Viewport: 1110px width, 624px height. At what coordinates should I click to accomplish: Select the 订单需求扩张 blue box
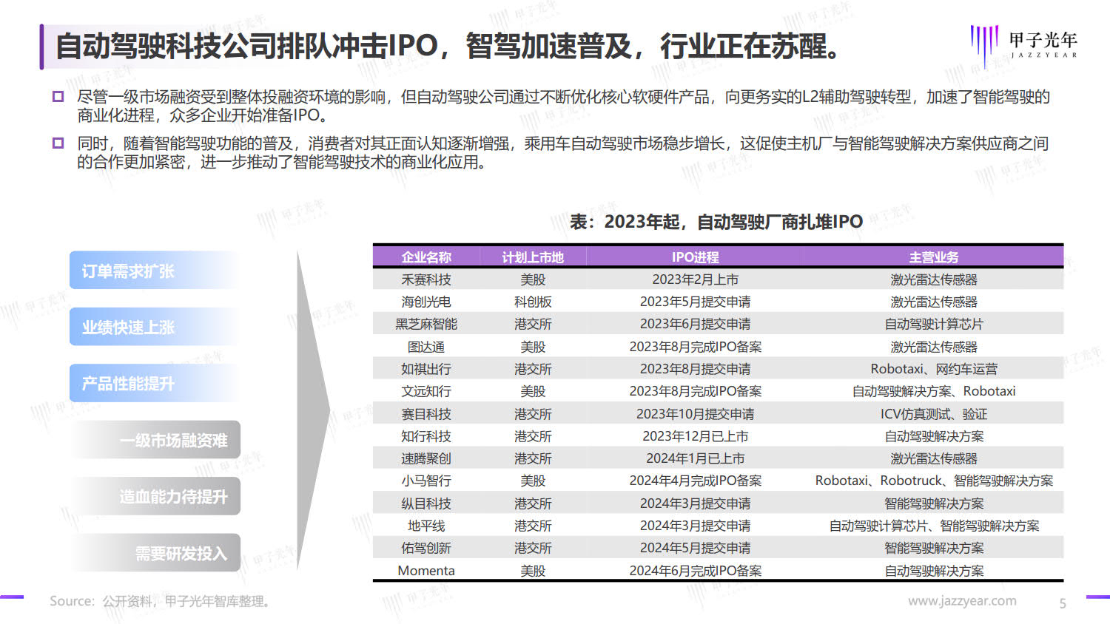(155, 271)
